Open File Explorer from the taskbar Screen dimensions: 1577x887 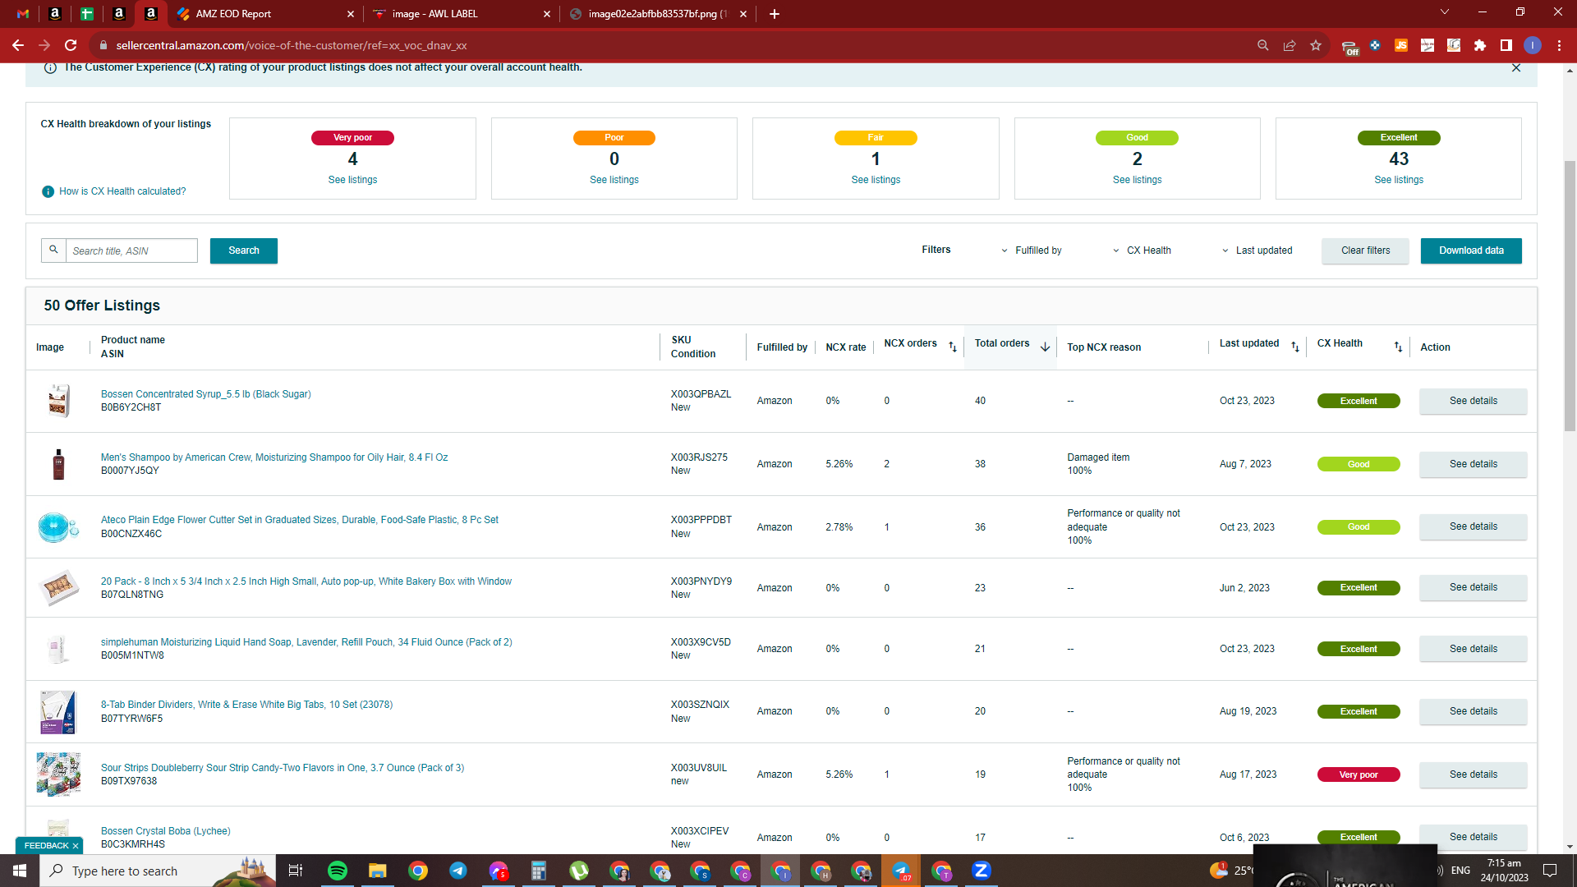point(378,871)
